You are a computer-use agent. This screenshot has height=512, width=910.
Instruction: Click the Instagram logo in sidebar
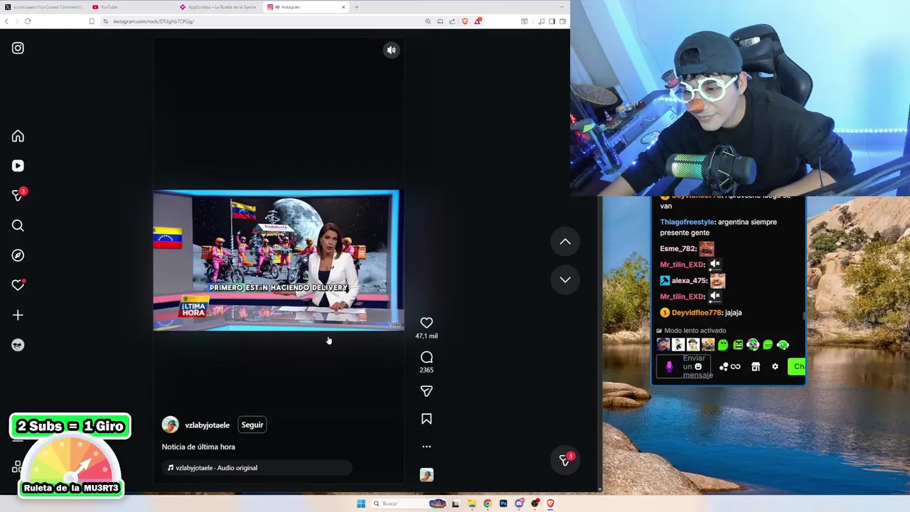click(18, 48)
